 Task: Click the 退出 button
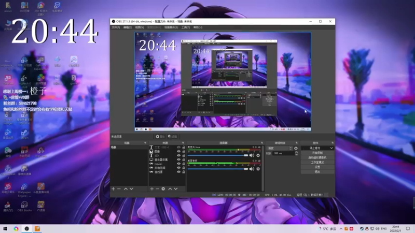(x=317, y=172)
